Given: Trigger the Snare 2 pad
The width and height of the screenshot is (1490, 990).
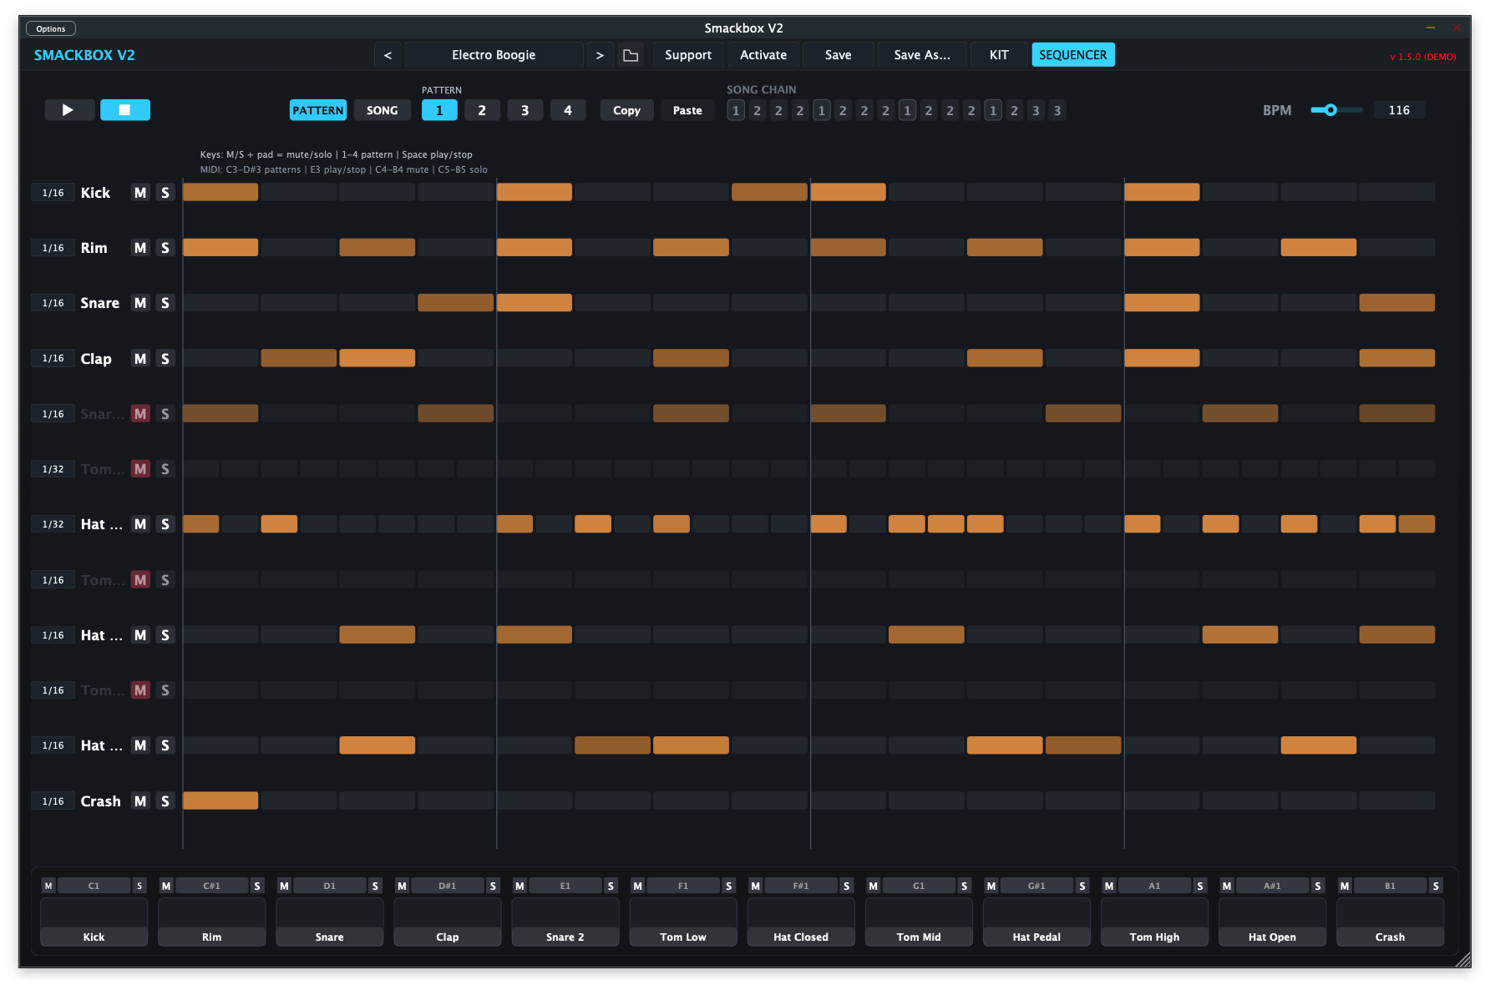Looking at the screenshot, I should [565, 922].
